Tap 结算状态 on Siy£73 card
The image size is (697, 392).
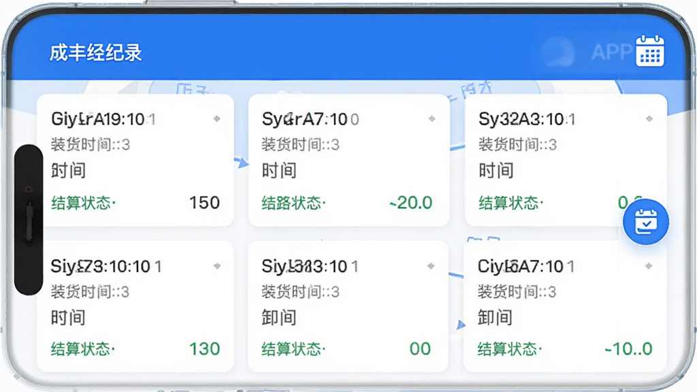pyautogui.click(x=82, y=349)
